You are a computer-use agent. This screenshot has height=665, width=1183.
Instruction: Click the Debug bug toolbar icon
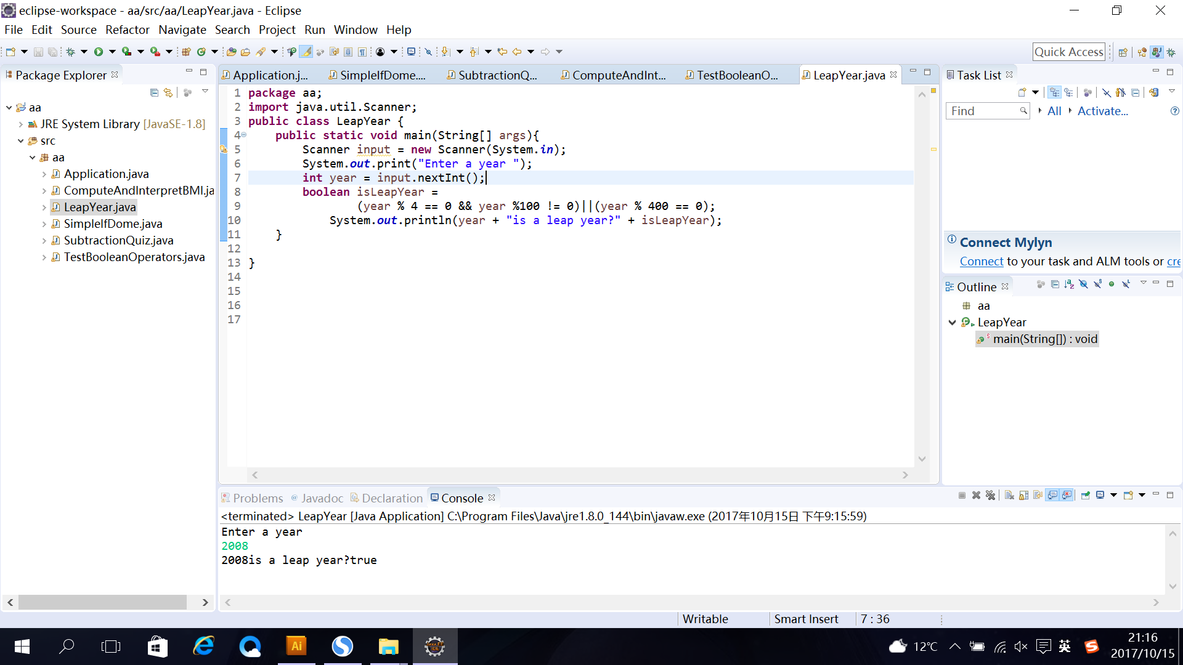click(x=70, y=52)
